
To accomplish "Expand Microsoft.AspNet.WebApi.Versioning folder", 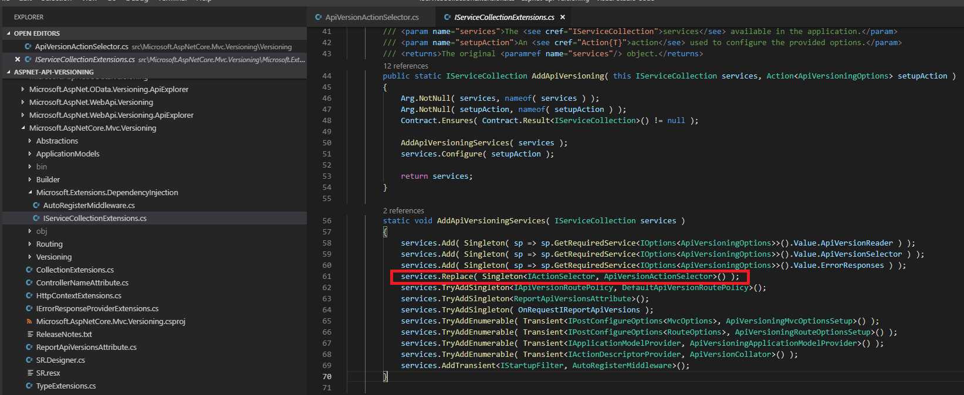I will 23,102.
